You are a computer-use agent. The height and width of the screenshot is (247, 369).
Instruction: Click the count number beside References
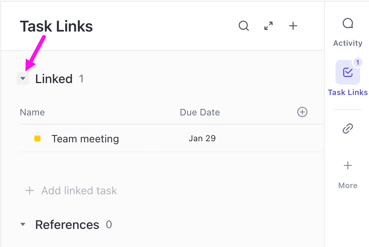point(109,225)
